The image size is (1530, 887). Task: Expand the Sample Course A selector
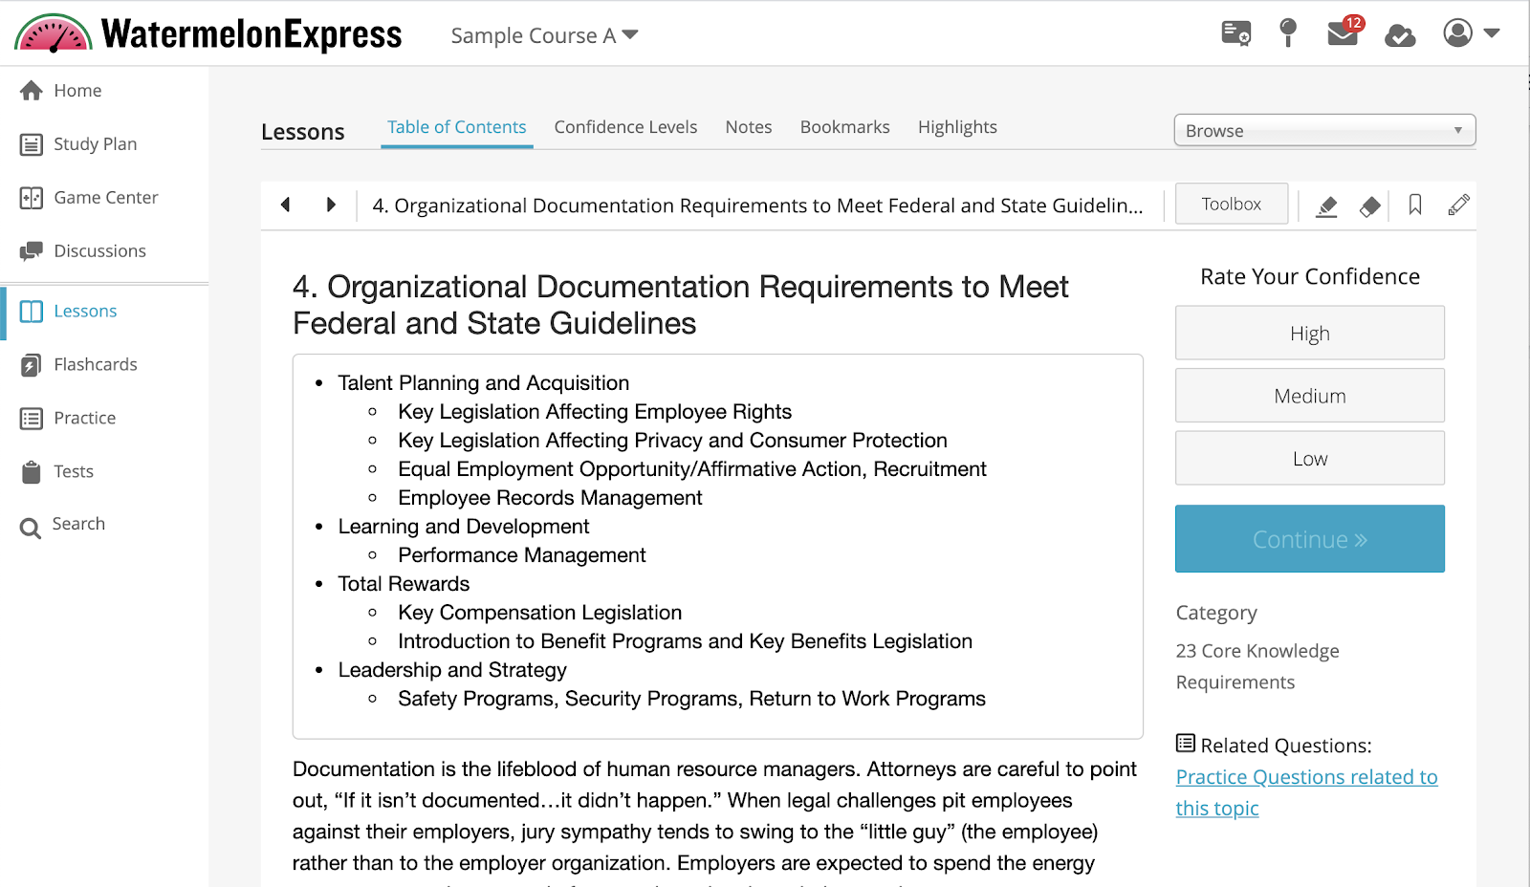pyautogui.click(x=544, y=35)
